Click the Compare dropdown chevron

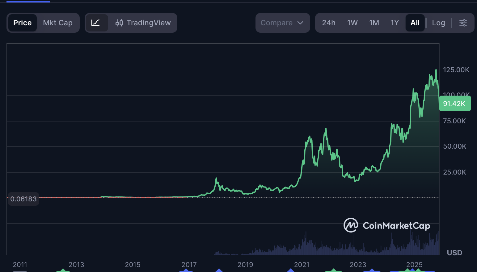(x=300, y=23)
